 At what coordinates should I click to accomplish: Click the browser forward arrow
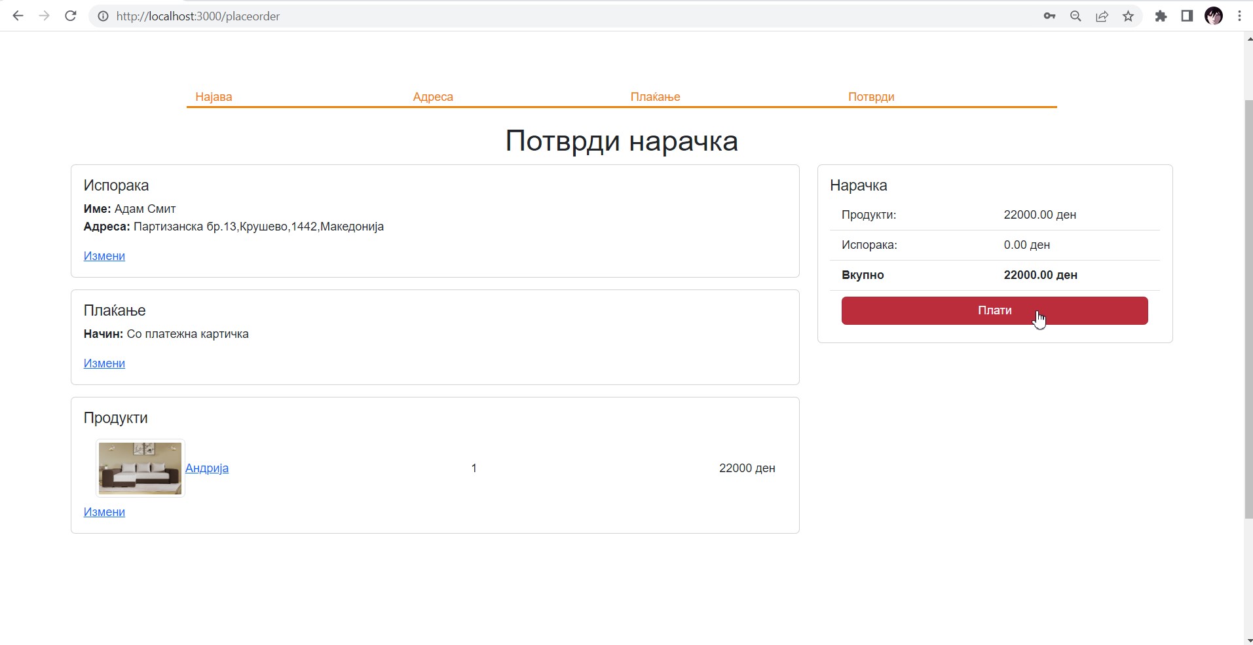coord(44,16)
